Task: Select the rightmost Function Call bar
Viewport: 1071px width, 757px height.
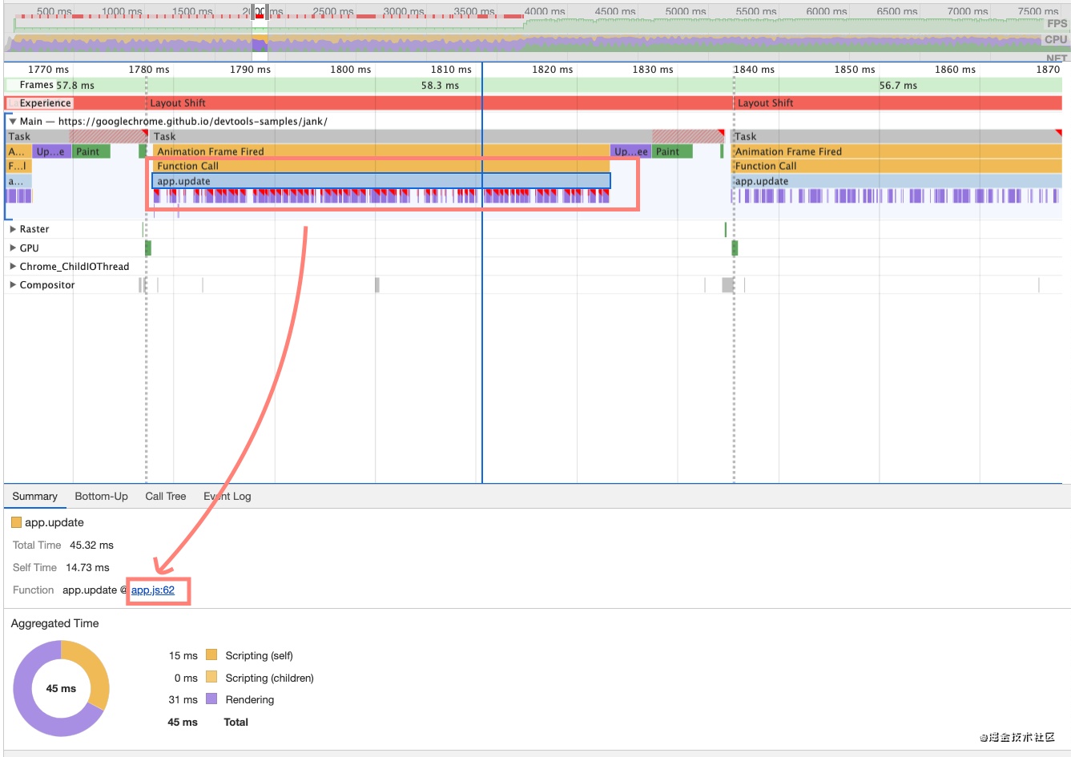Action: pyautogui.click(x=897, y=166)
